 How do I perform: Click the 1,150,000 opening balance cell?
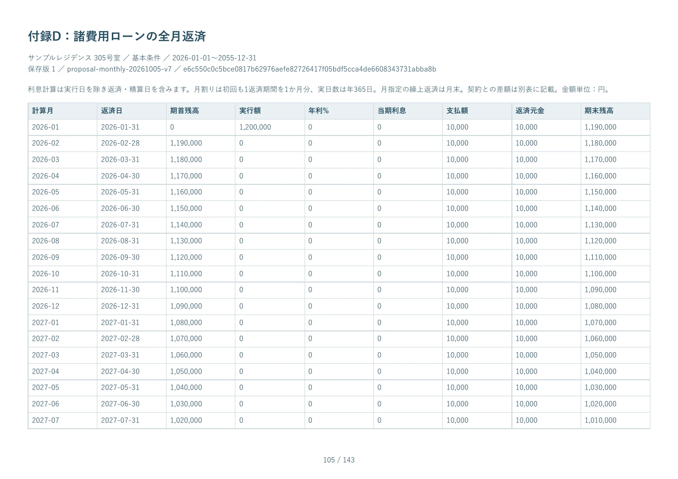[x=200, y=209]
